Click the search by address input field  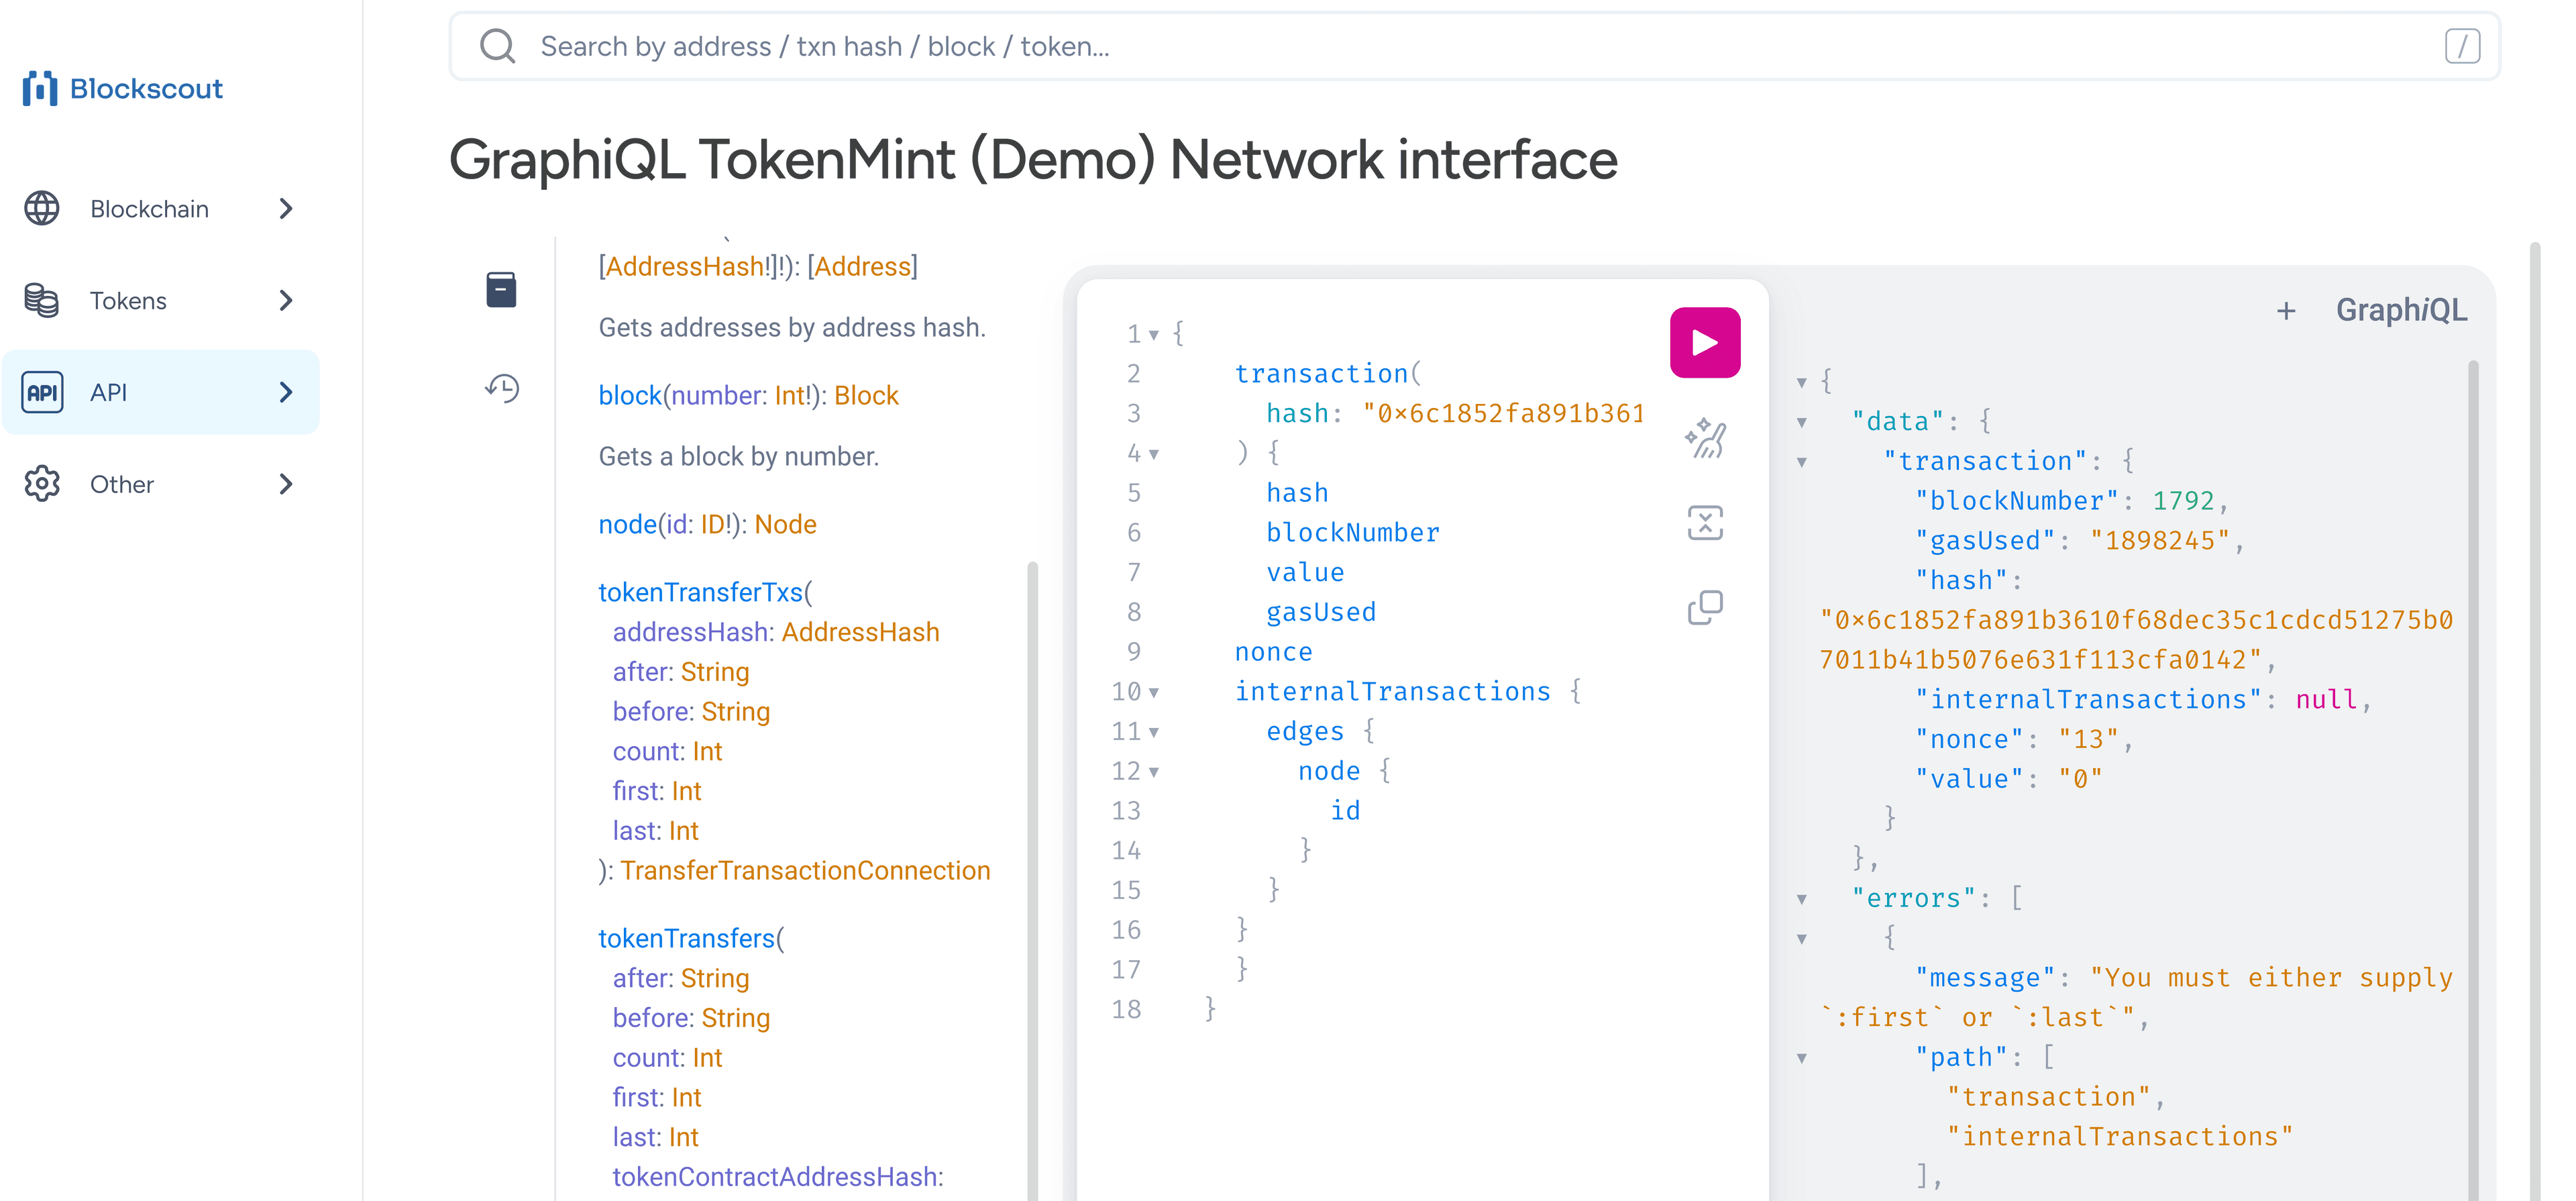[1474, 46]
